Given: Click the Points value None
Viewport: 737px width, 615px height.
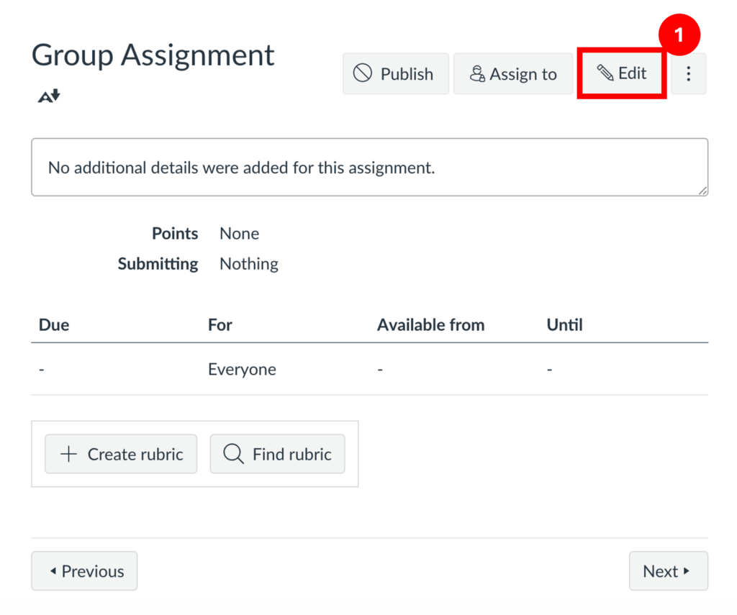Looking at the screenshot, I should tap(239, 234).
